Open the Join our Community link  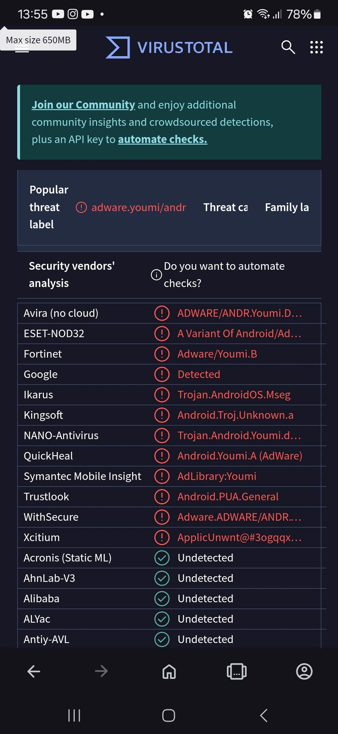83,105
